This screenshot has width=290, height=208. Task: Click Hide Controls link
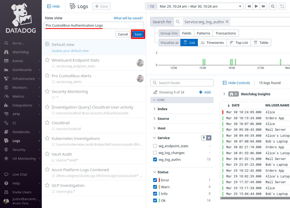236,83
